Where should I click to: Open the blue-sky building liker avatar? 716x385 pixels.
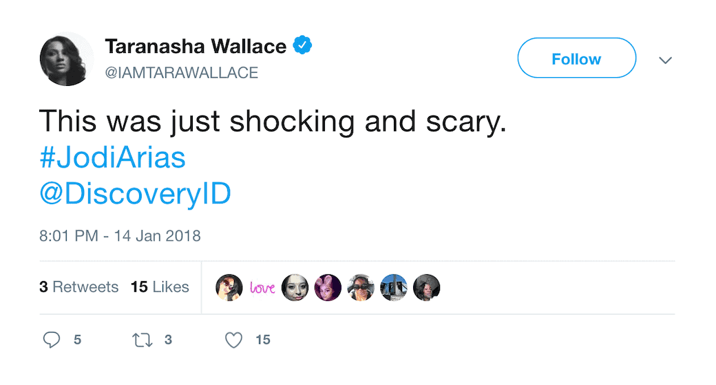pyautogui.click(x=394, y=287)
